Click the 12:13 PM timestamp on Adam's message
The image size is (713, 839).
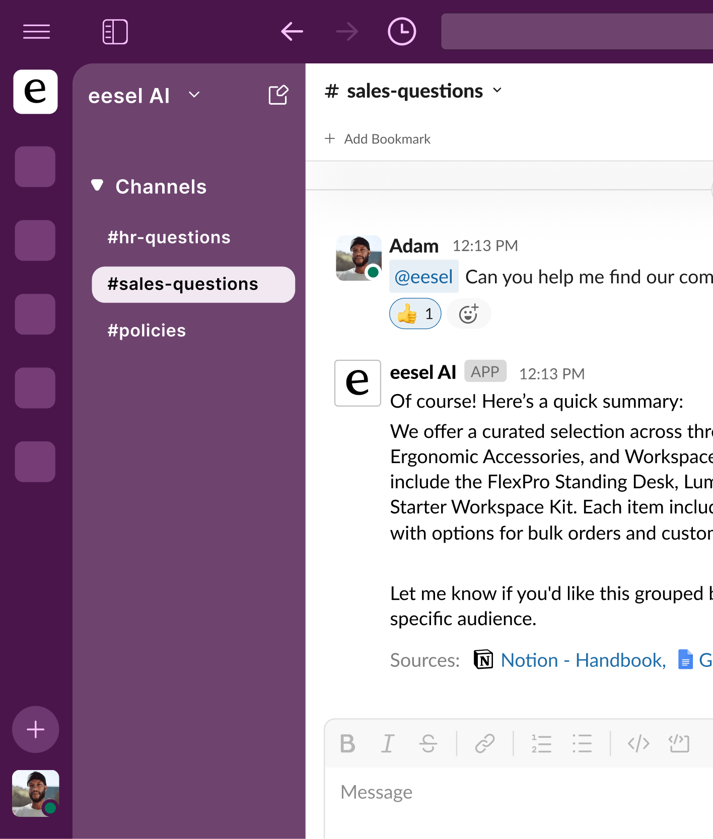485,246
